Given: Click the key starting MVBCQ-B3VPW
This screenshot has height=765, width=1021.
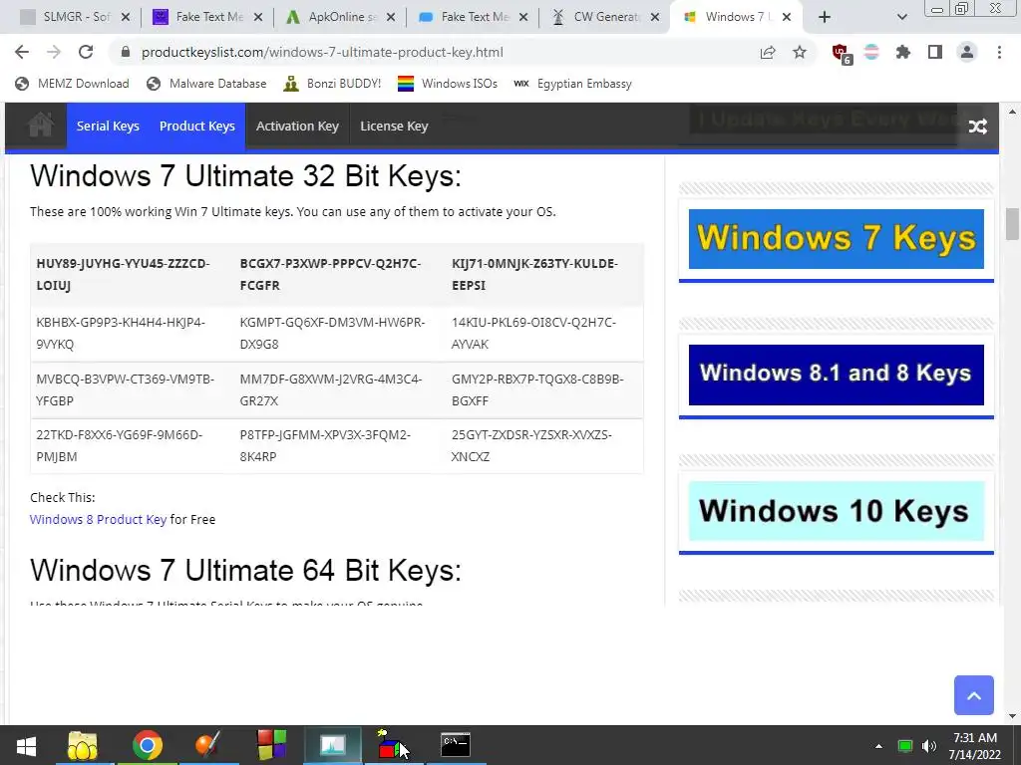Looking at the screenshot, I should [125, 389].
